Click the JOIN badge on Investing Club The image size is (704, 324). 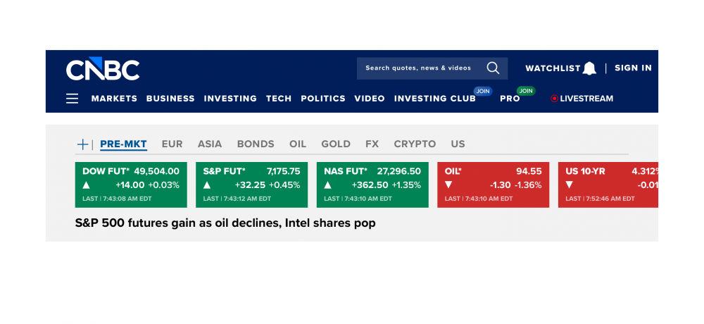coord(482,91)
